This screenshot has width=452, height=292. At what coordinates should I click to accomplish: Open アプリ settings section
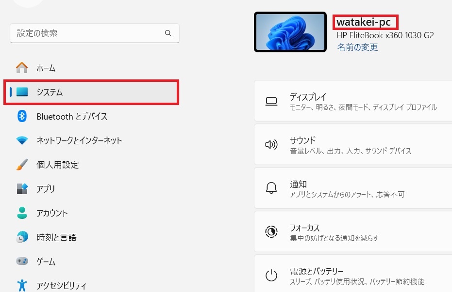click(x=91, y=189)
